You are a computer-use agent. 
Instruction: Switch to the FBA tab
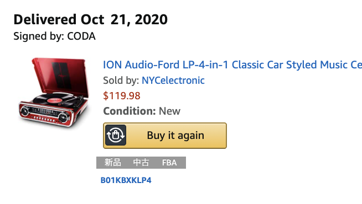tap(169, 163)
